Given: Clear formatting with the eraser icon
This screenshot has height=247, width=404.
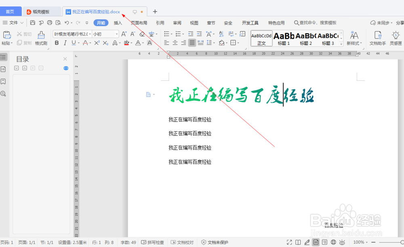Looking at the screenshot, I should [x=142, y=34].
